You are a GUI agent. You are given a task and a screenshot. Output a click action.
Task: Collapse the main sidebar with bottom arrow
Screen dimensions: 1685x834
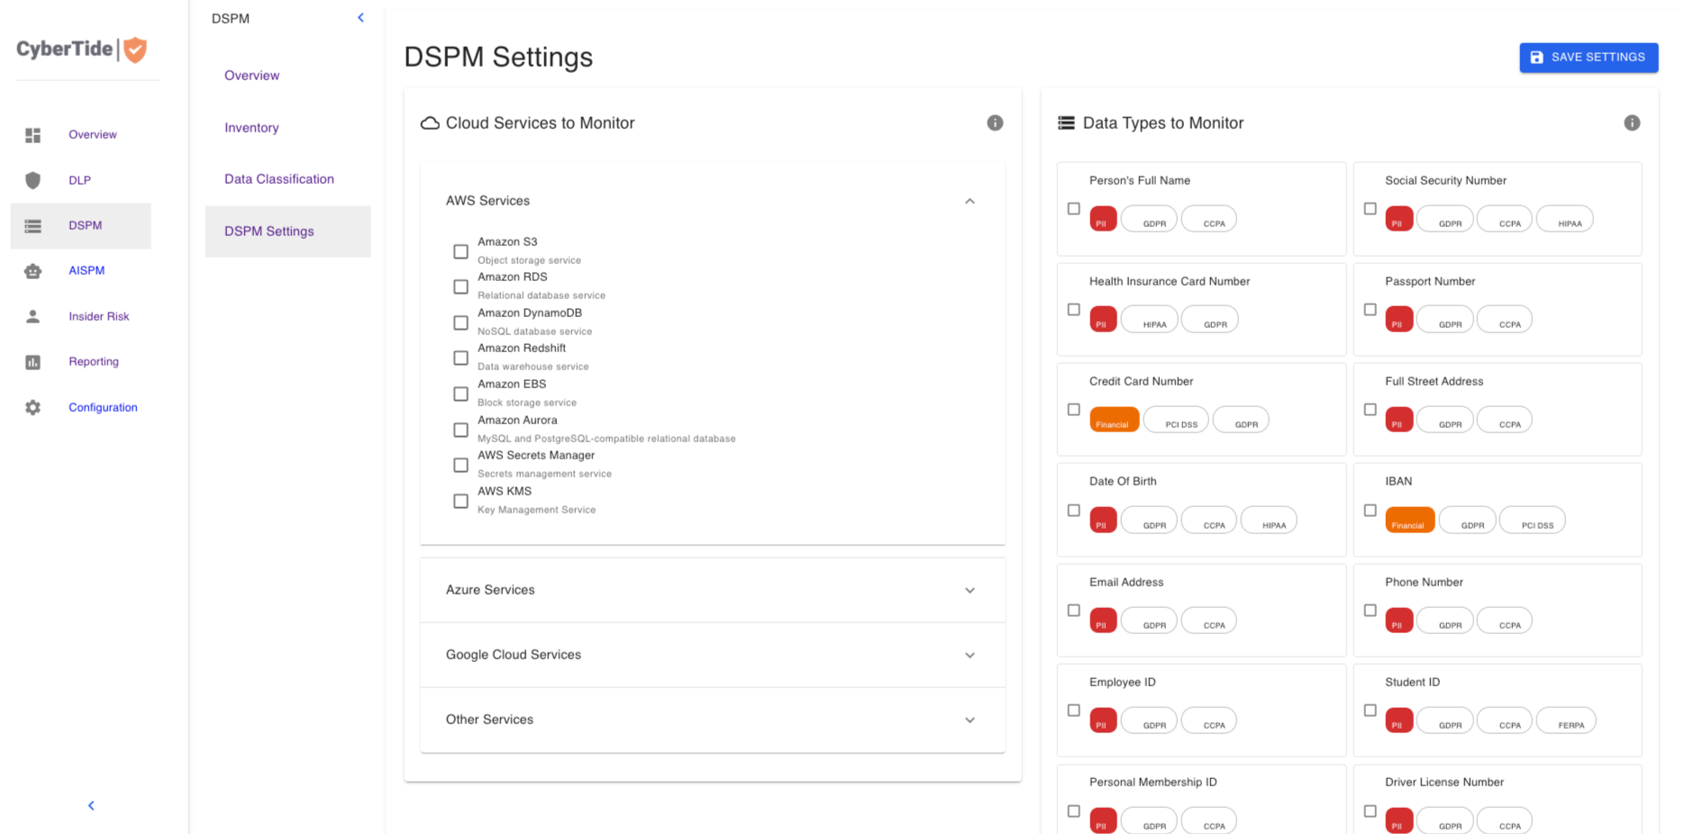coord(91,805)
